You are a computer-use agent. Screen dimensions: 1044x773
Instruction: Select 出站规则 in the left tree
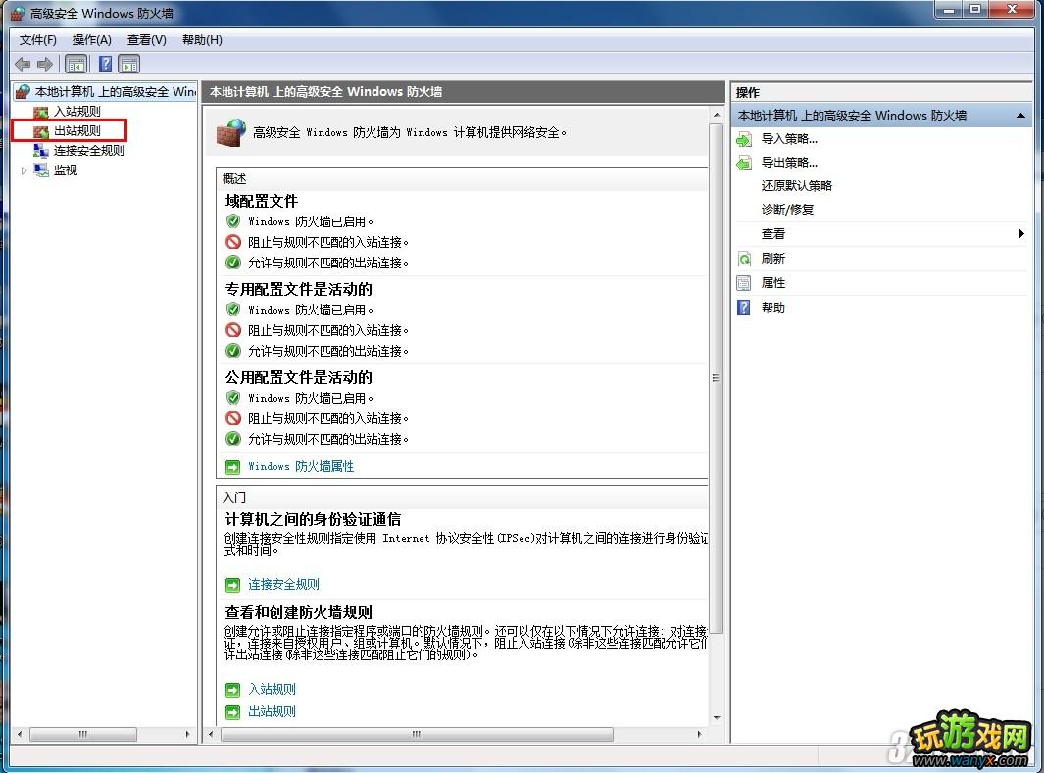(76, 131)
